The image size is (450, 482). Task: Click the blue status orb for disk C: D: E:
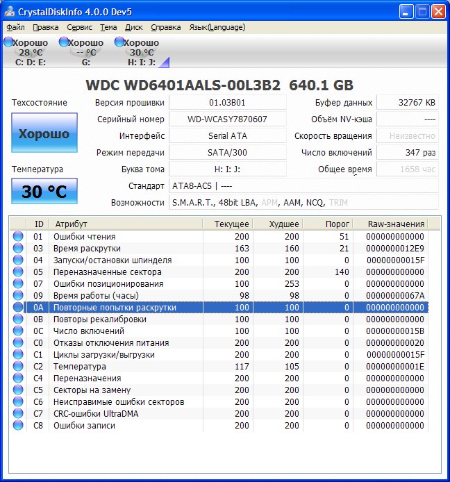coord(8,42)
